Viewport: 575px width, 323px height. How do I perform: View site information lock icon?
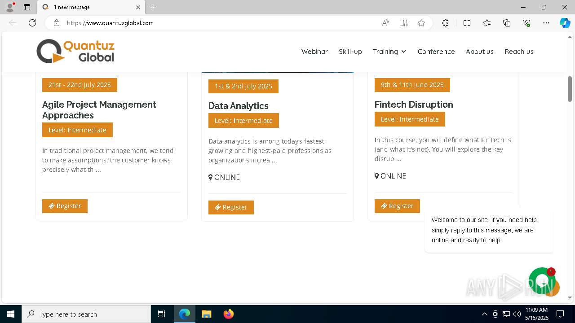tap(57, 23)
